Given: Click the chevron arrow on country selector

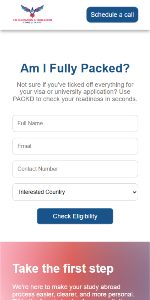Looking at the screenshot, I should click(x=135, y=192).
